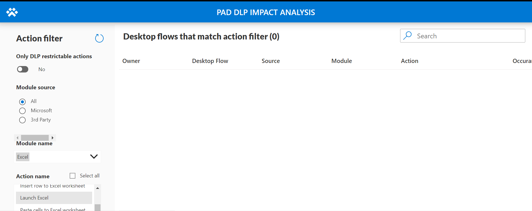Click the Module column header
This screenshot has height=211, width=532.
click(341, 61)
